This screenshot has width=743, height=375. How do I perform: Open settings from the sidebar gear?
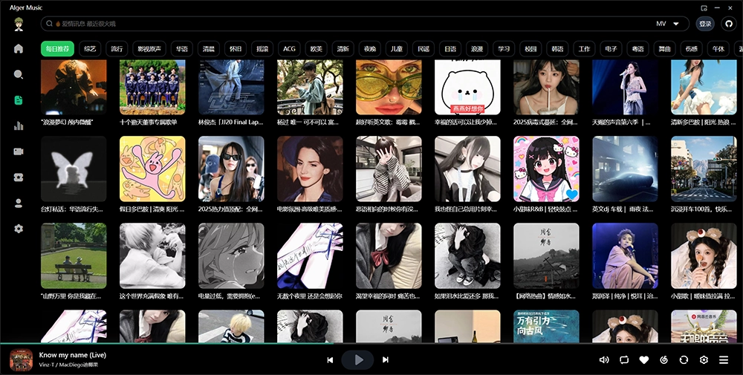pyautogui.click(x=19, y=229)
